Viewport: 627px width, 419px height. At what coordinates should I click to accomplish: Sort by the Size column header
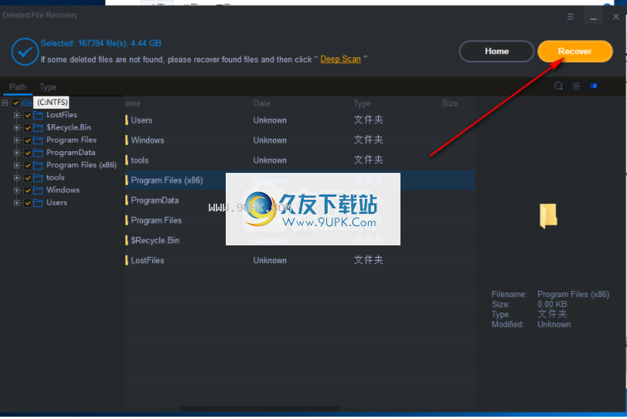(449, 103)
